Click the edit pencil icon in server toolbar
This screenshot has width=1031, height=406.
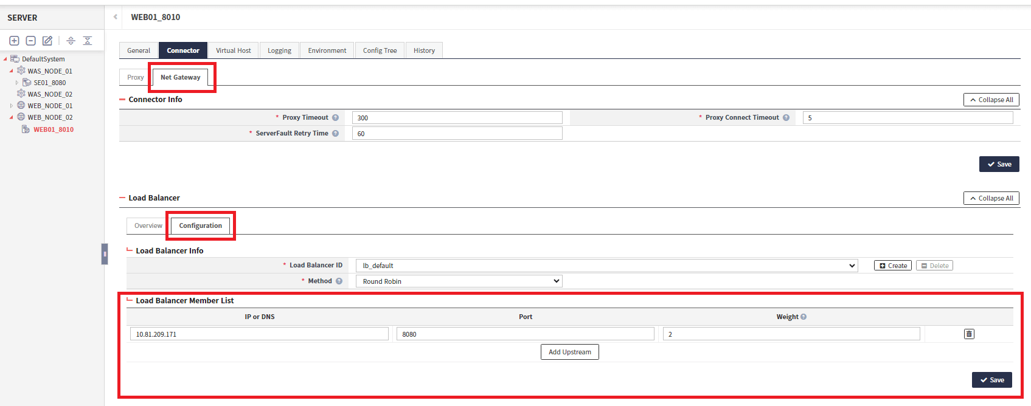(47, 41)
